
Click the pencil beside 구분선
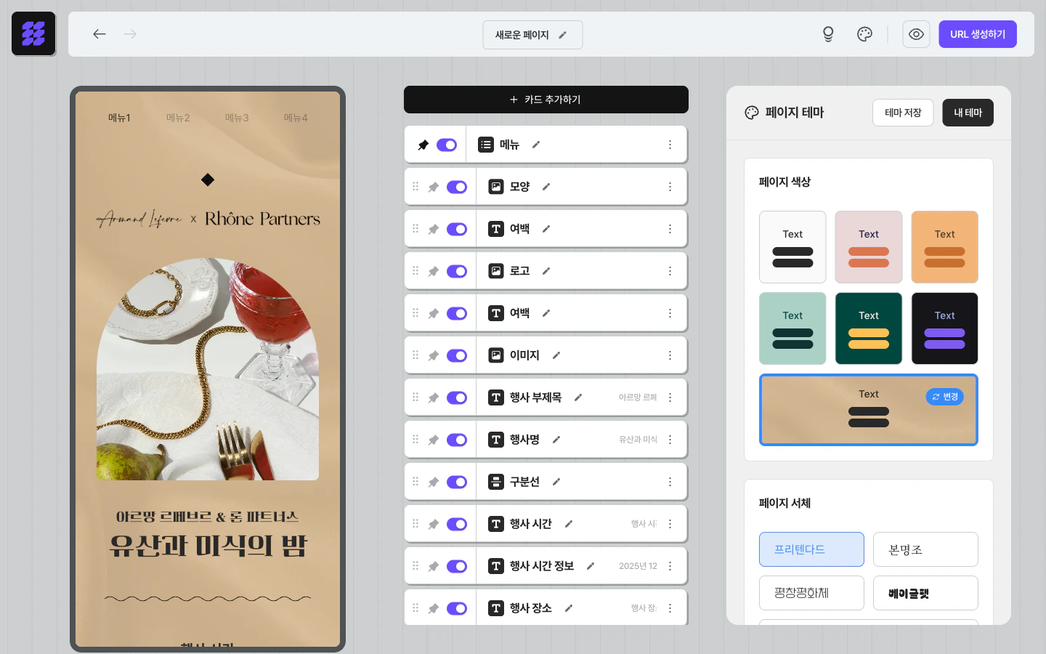[x=556, y=482]
